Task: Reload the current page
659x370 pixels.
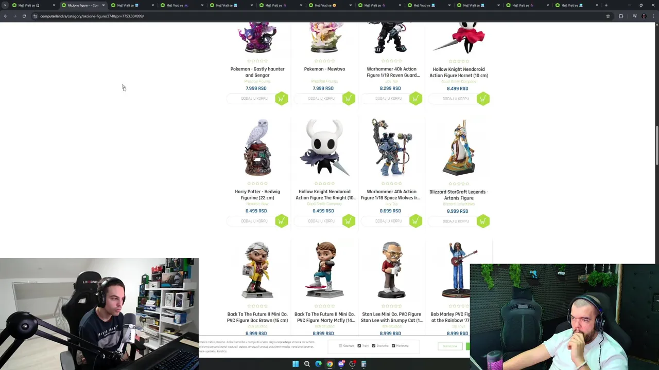Action: coord(24,16)
